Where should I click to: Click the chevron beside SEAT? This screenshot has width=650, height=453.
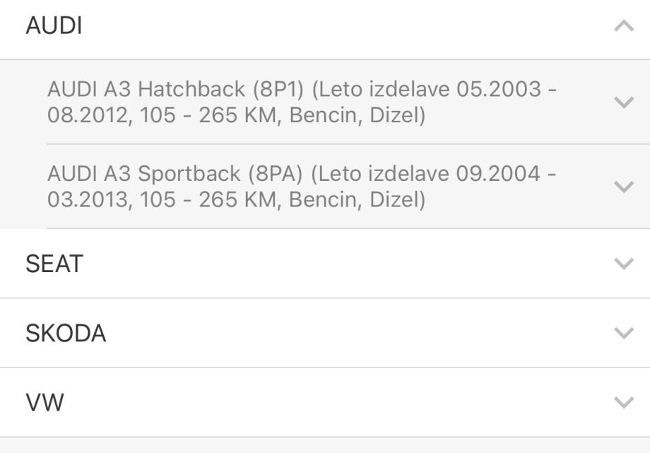(x=624, y=264)
